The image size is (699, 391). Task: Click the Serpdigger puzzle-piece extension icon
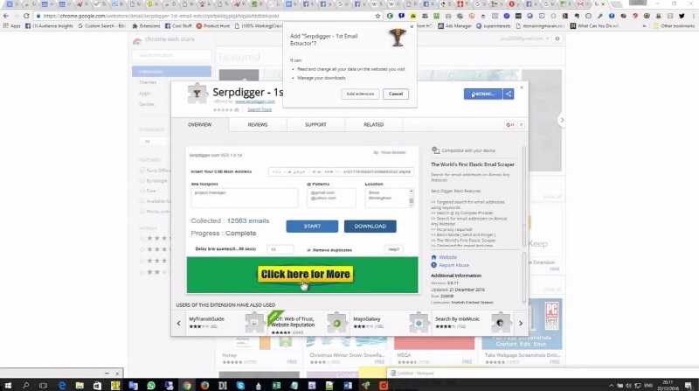tap(197, 94)
